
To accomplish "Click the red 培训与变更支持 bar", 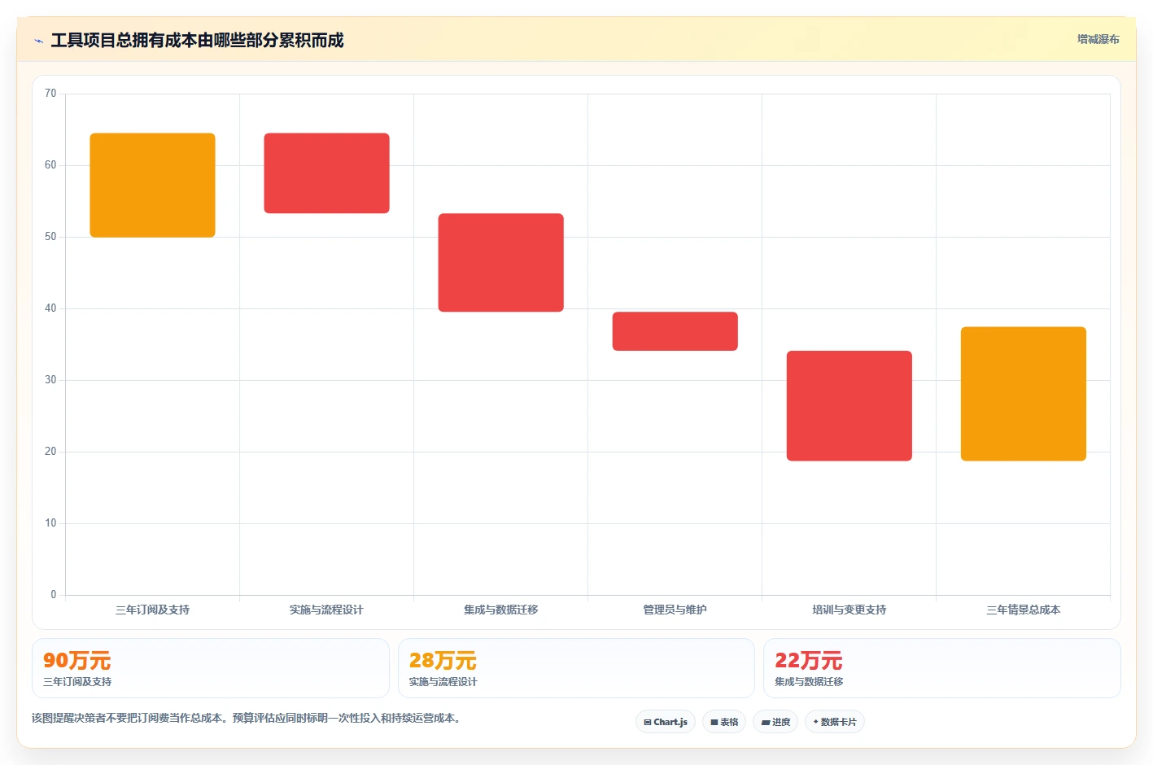I will (x=849, y=406).
